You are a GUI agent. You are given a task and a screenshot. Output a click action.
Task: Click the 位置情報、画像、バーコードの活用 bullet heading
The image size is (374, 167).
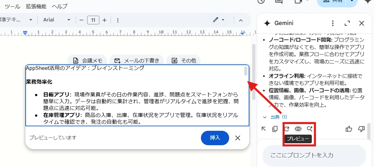pyautogui.click(x=309, y=91)
